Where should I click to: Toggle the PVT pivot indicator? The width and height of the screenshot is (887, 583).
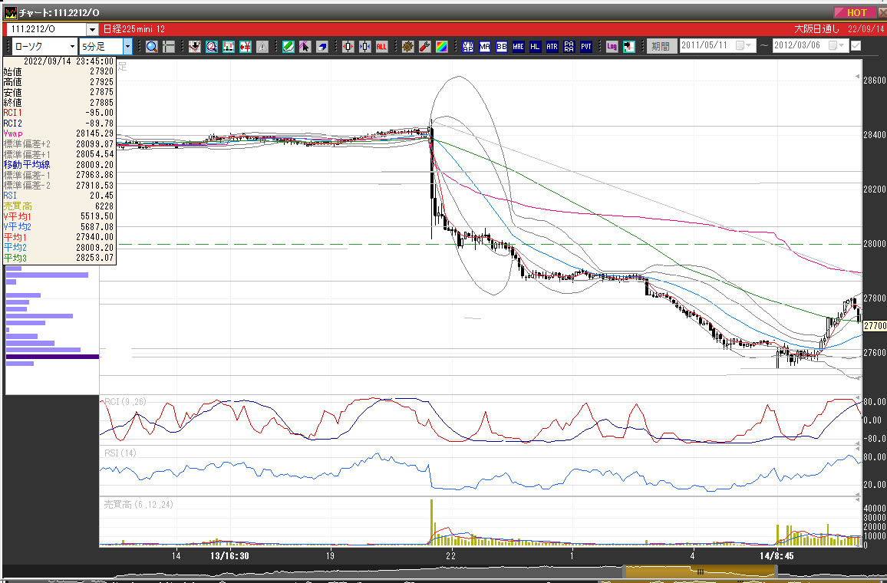point(586,46)
